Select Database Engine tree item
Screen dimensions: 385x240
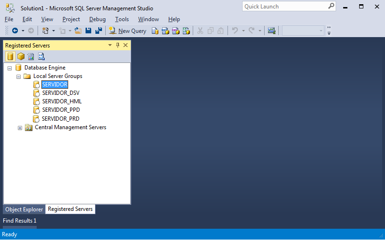[45, 68]
